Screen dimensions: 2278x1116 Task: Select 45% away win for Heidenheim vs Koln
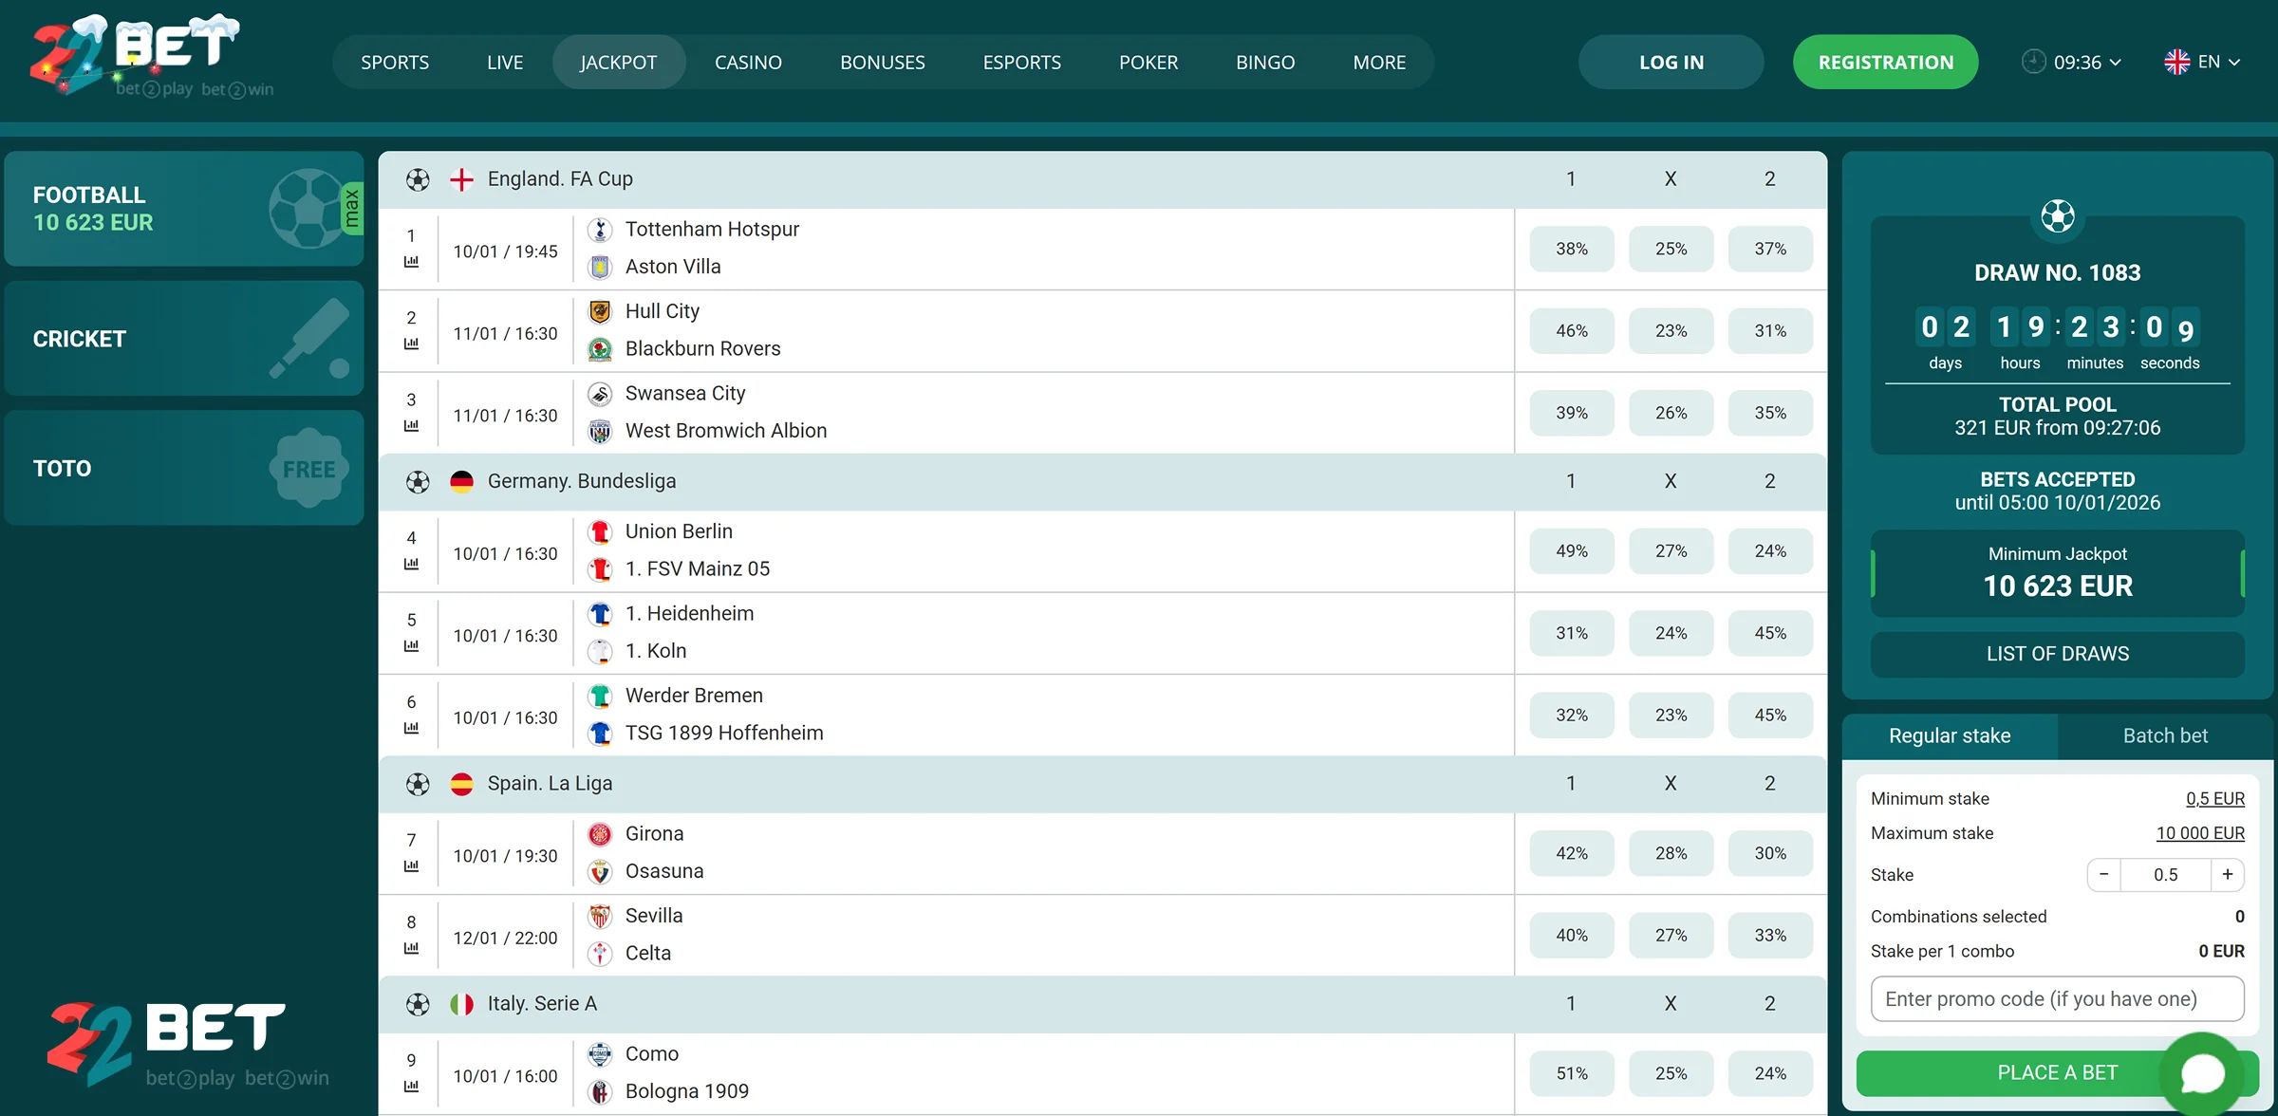point(1769,632)
